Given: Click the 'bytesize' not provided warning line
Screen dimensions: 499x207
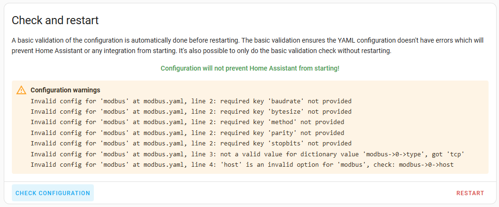Looking at the screenshot, I should [191, 112].
